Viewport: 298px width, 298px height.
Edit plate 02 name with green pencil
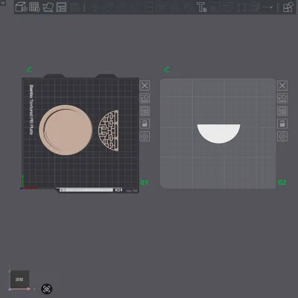pos(167,69)
